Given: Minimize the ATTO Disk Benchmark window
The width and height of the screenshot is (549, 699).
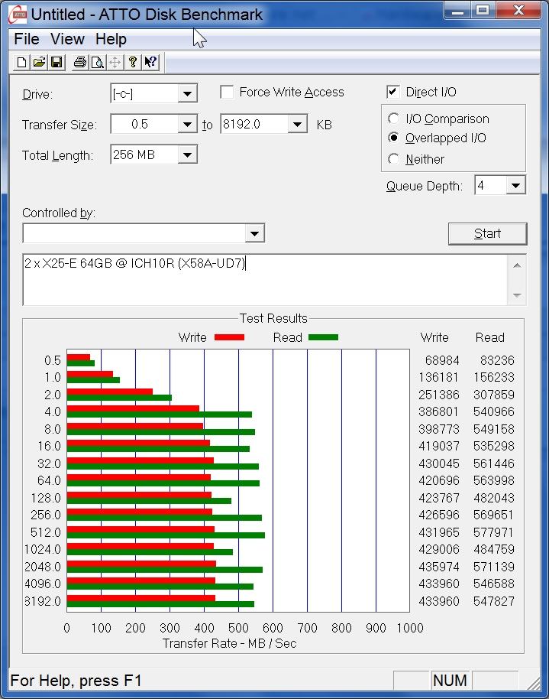Looking at the screenshot, I should [x=457, y=10].
